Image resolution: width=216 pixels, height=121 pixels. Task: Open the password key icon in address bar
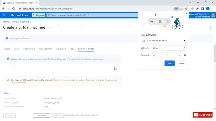[x=176, y=9]
